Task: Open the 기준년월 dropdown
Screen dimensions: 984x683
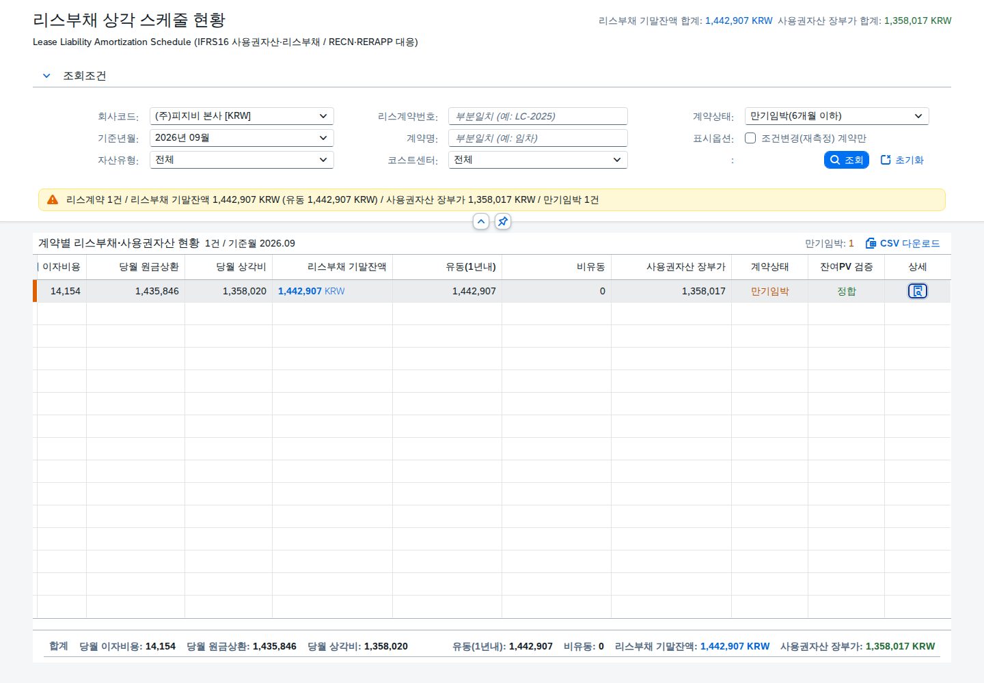Action: click(242, 138)
